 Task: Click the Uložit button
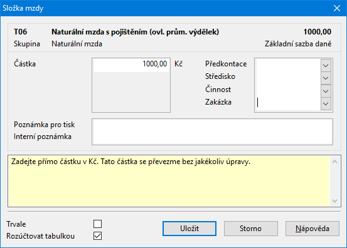click(190, 229)
